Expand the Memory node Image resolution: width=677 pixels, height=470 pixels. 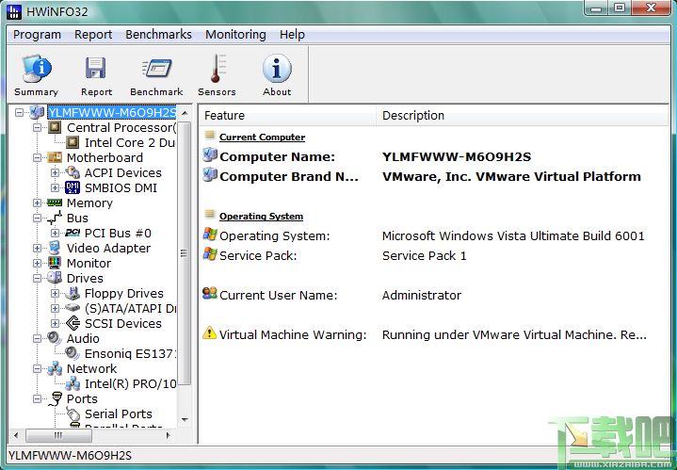[x=37, y=203]
